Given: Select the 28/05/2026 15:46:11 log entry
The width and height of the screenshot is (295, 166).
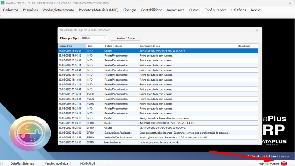Looking at the screenshot, I should pos(158,75).
